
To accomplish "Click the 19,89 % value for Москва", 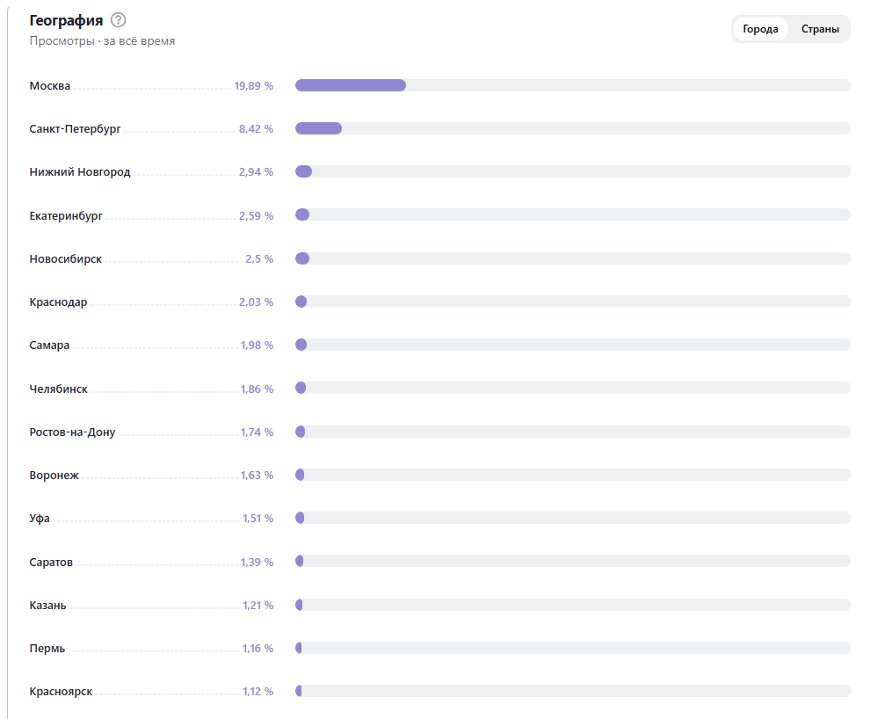I will [254, 85].
